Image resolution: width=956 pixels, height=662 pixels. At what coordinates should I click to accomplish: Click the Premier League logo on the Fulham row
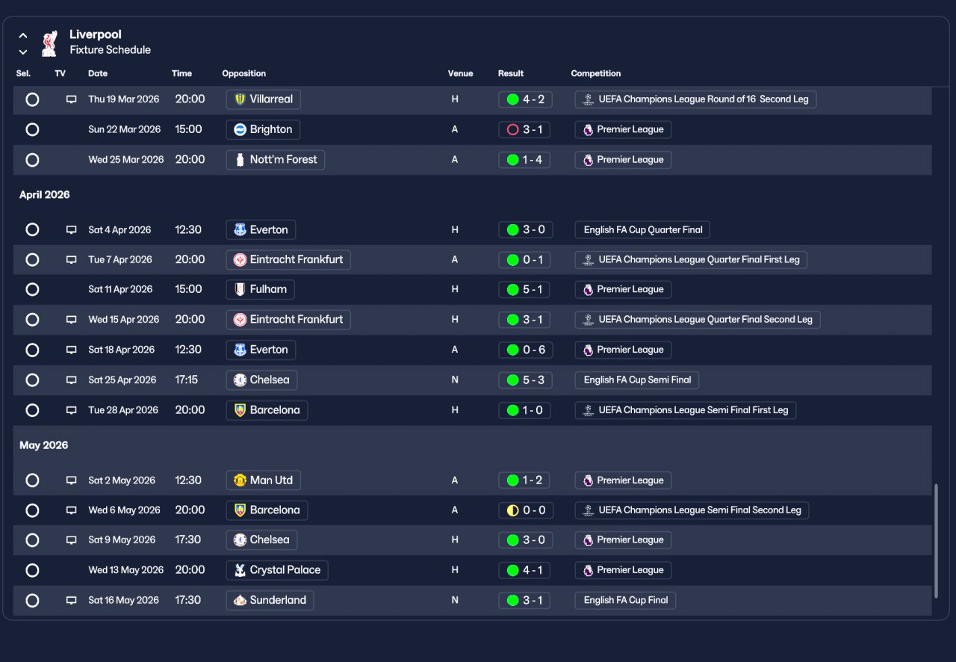[x=588, y=290]
